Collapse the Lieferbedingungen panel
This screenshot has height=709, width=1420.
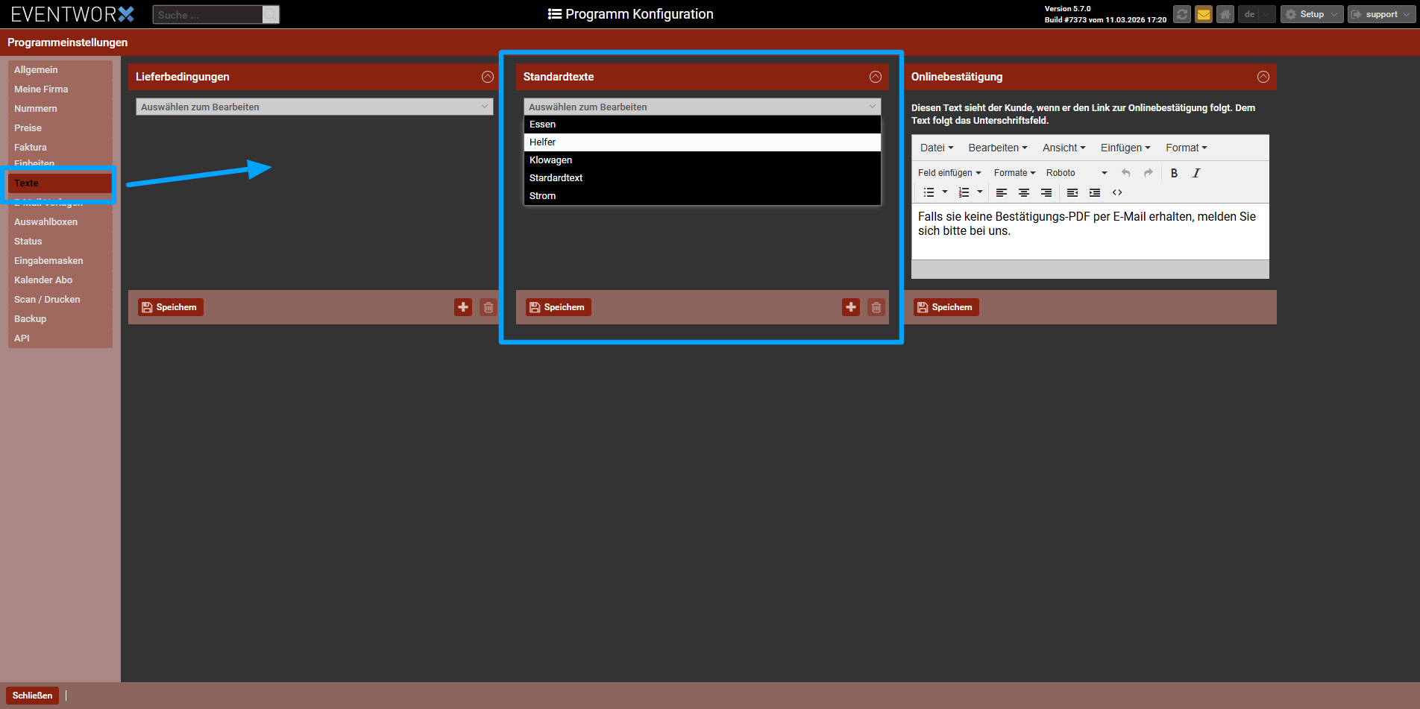[x=488, y=77]
